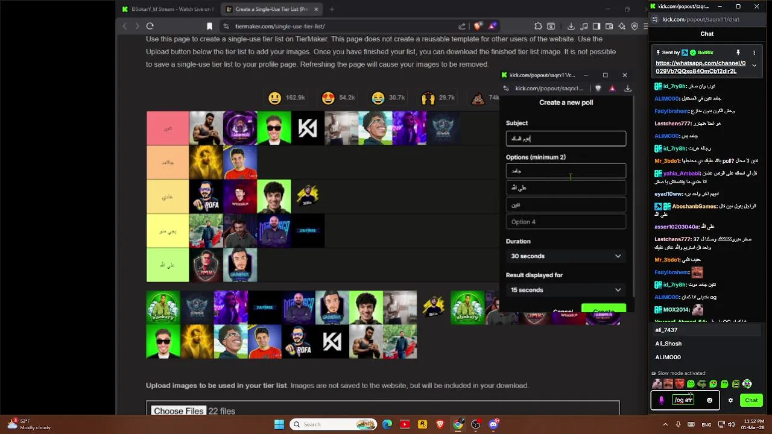Click the music note playlist icon

pos(584,26)
